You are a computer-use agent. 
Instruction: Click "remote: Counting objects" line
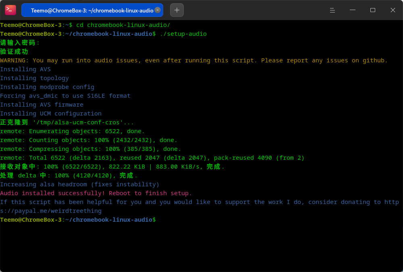[89, 140]
